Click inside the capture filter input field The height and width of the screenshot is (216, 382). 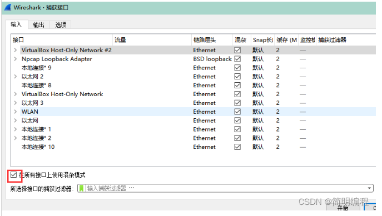tap(226, 188)
